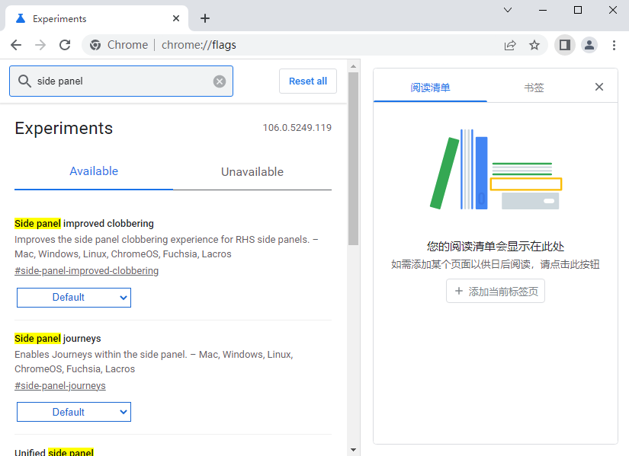This screenshot has width=629, height=456.
Task: Click the Unified side panel heading
Action: pyautogui.click(x=54, y=452)
